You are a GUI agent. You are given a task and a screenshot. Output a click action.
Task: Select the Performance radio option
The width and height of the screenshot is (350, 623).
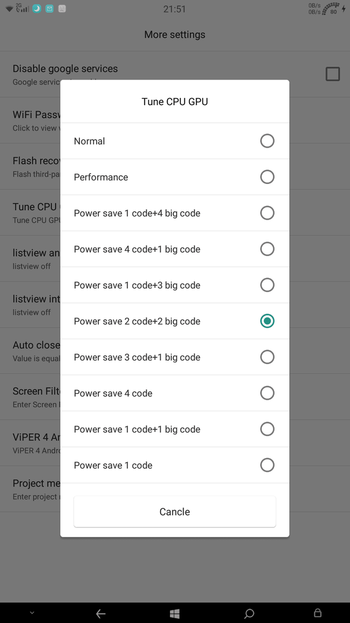tap(175, 177)
